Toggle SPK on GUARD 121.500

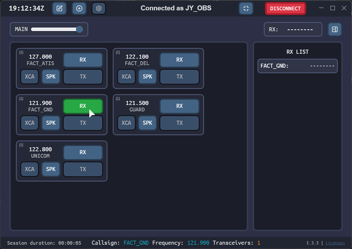pyautogui.click(x=147, y=123)
